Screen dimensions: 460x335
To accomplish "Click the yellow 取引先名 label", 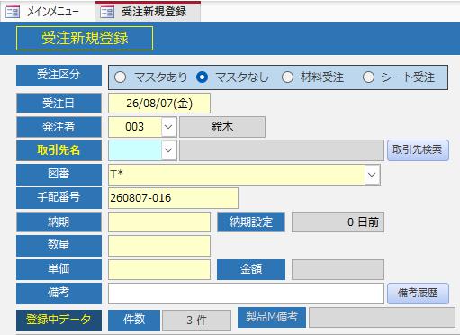I will click(x=59, y=150).
